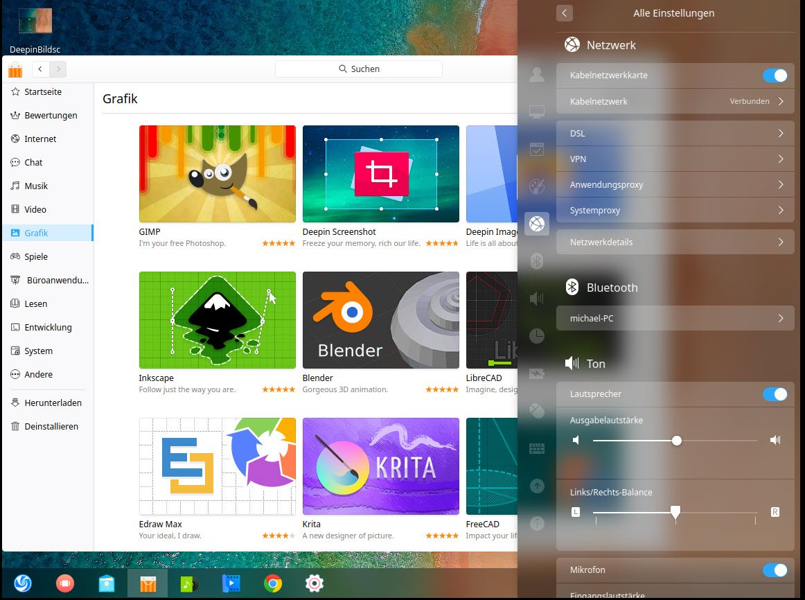Go forward with the store's right arrow button

pyautogui.click(x=58, y=69)
